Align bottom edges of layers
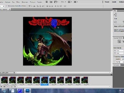This screenshot has height=93, width=124. [x=34, y=6]
